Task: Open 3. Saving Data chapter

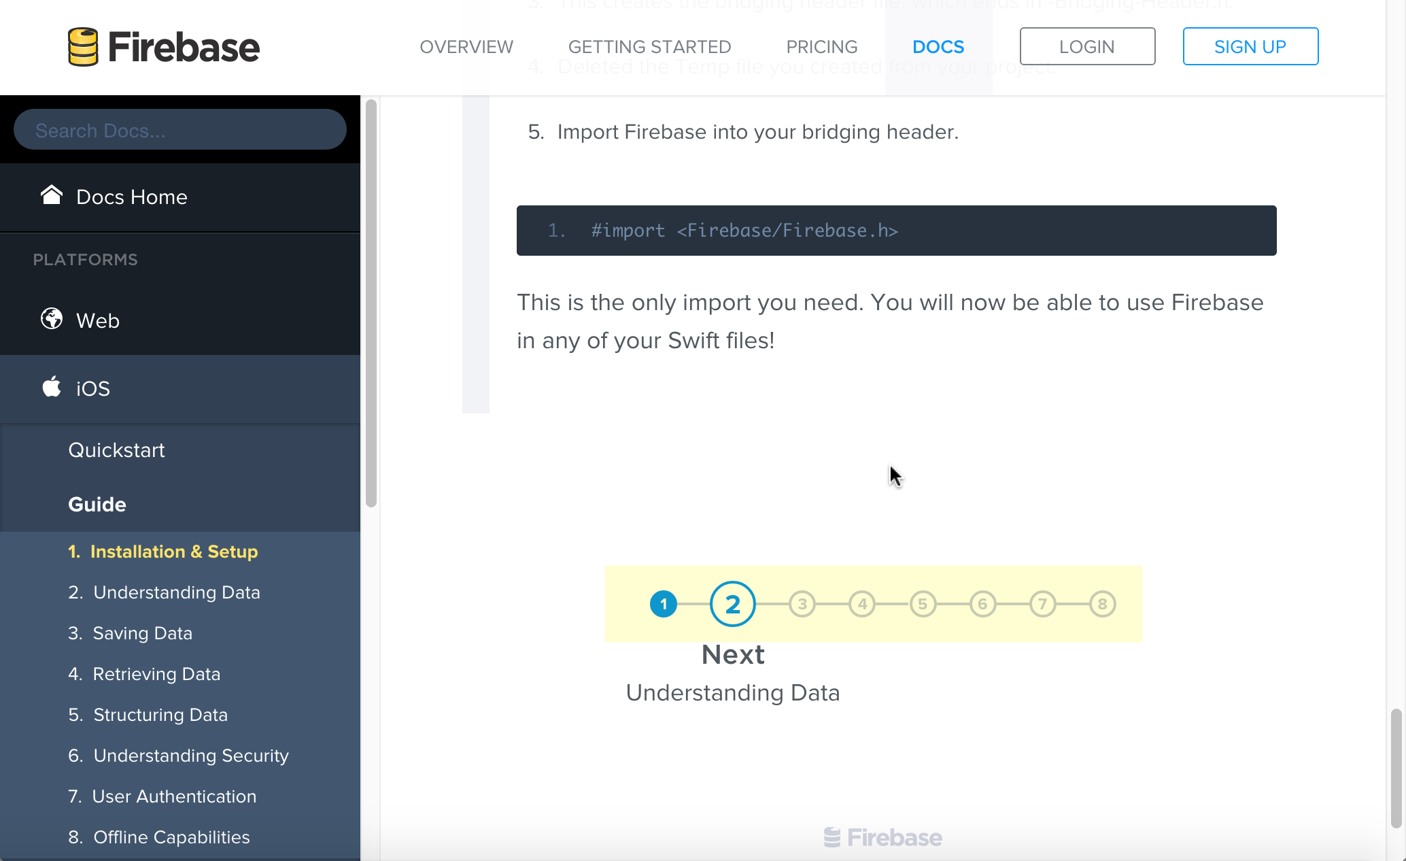Action: pos(130,633)
